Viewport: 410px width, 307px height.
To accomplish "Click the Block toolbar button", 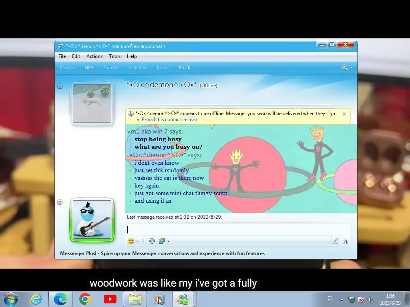I will tap(184, 68).
